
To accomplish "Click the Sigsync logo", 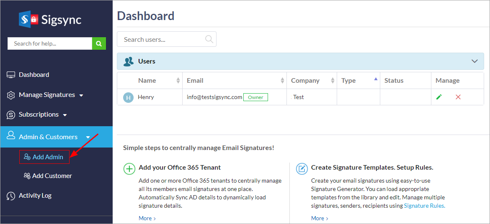I will 50,19.
